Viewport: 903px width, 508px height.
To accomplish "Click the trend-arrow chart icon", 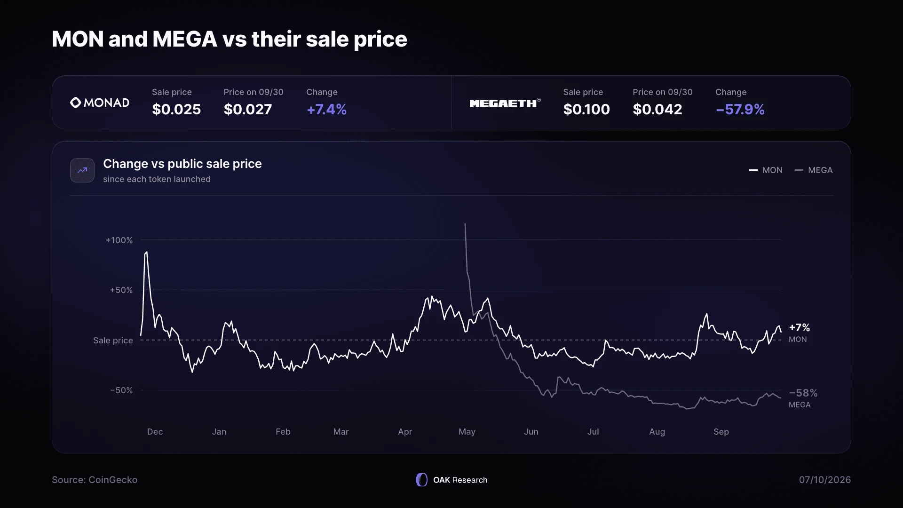I will pos(82,170).
